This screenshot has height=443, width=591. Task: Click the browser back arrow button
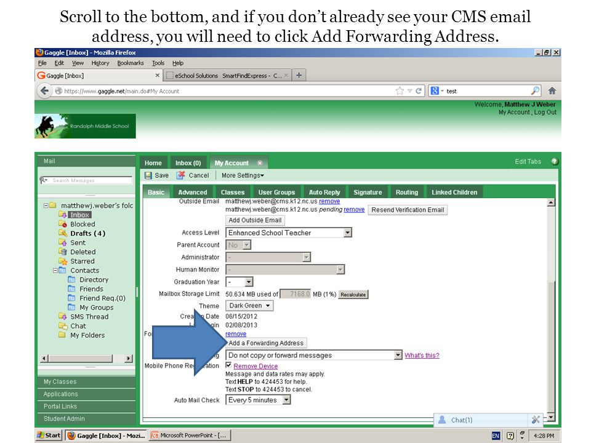pyautogui.click(x=44, y=91)
